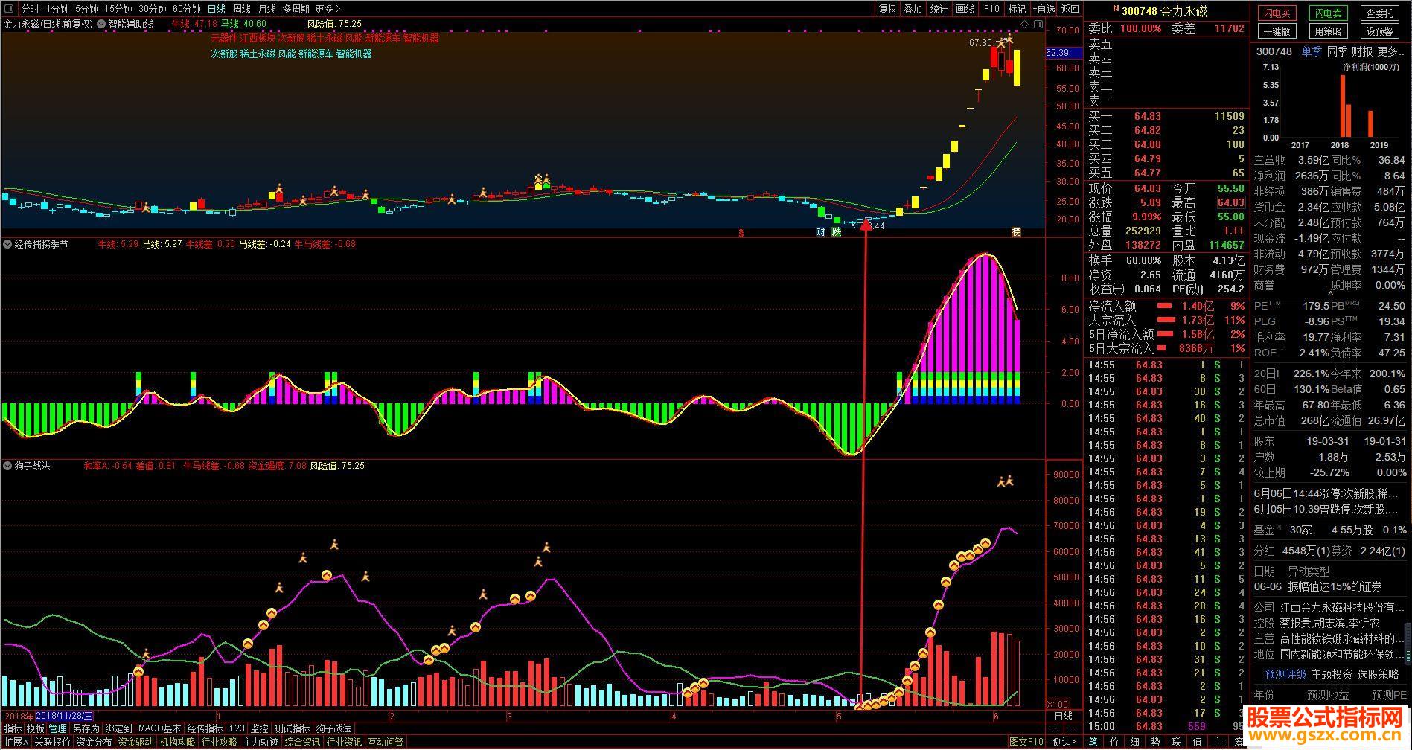Screen dimensions: 1412x750
Task: Click the 标记 mark button
Action: tap(1016, 9)
